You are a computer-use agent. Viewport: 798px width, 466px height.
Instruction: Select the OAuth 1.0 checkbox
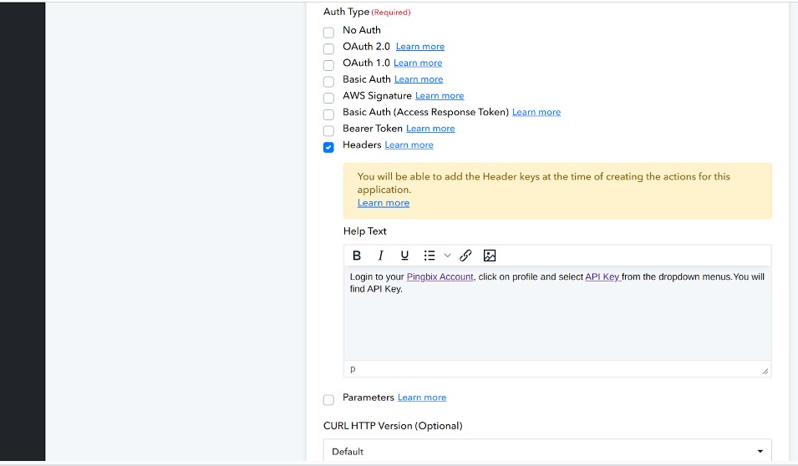(328, 65)
